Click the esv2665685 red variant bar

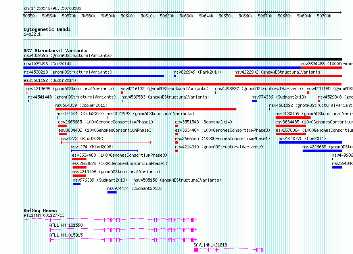click(x=62, y=126)
